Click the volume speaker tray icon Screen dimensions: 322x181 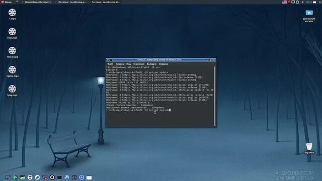point(302,2)
